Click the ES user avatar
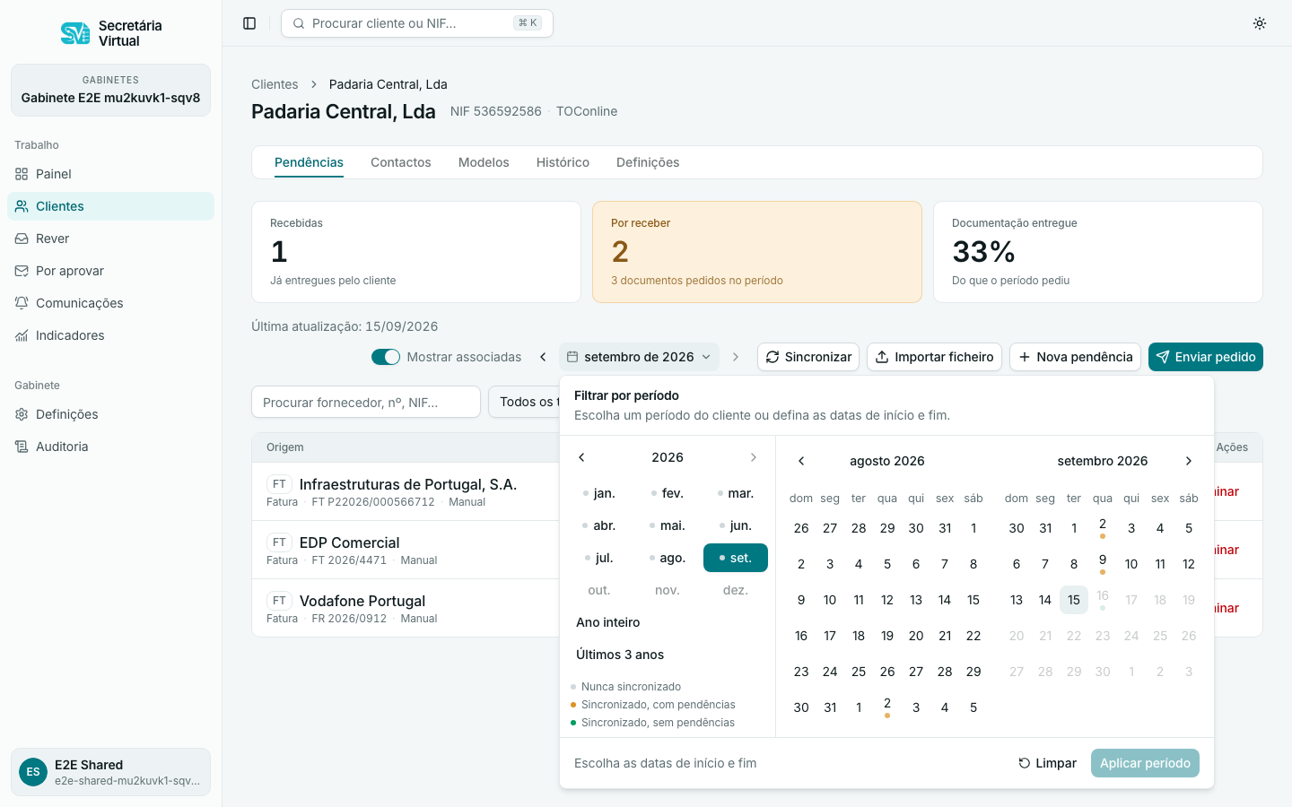This screenshot has height=807, width=1292. tap(33, 772)
